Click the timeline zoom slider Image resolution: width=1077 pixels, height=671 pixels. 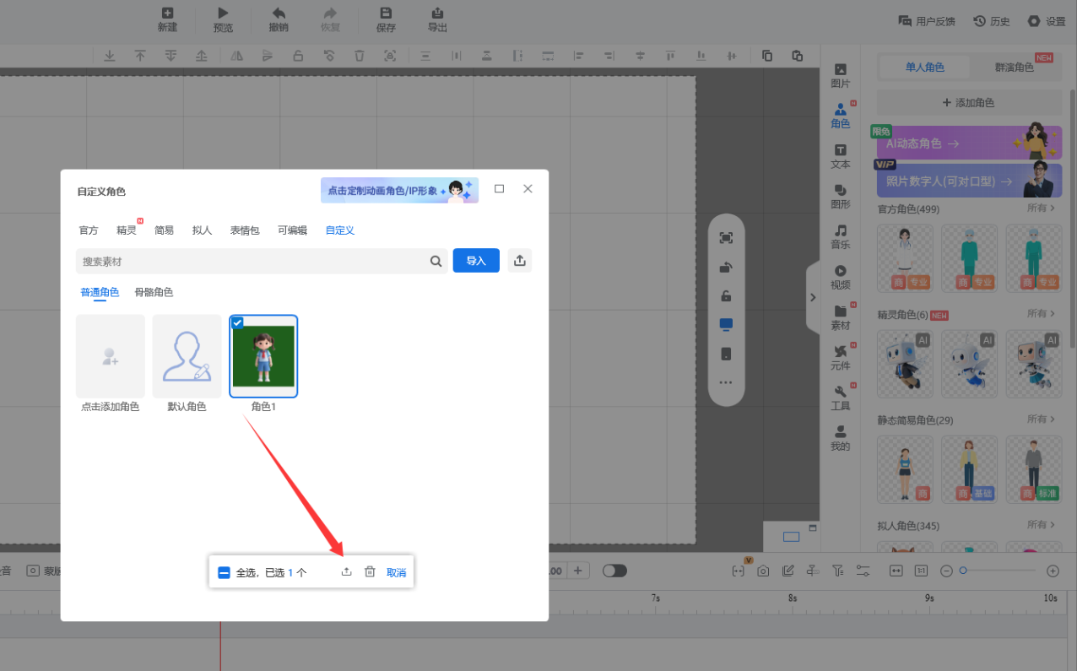tap(999, 571)
